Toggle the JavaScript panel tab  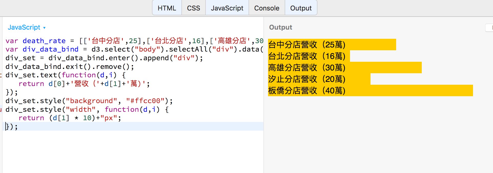tap(227, 8)
